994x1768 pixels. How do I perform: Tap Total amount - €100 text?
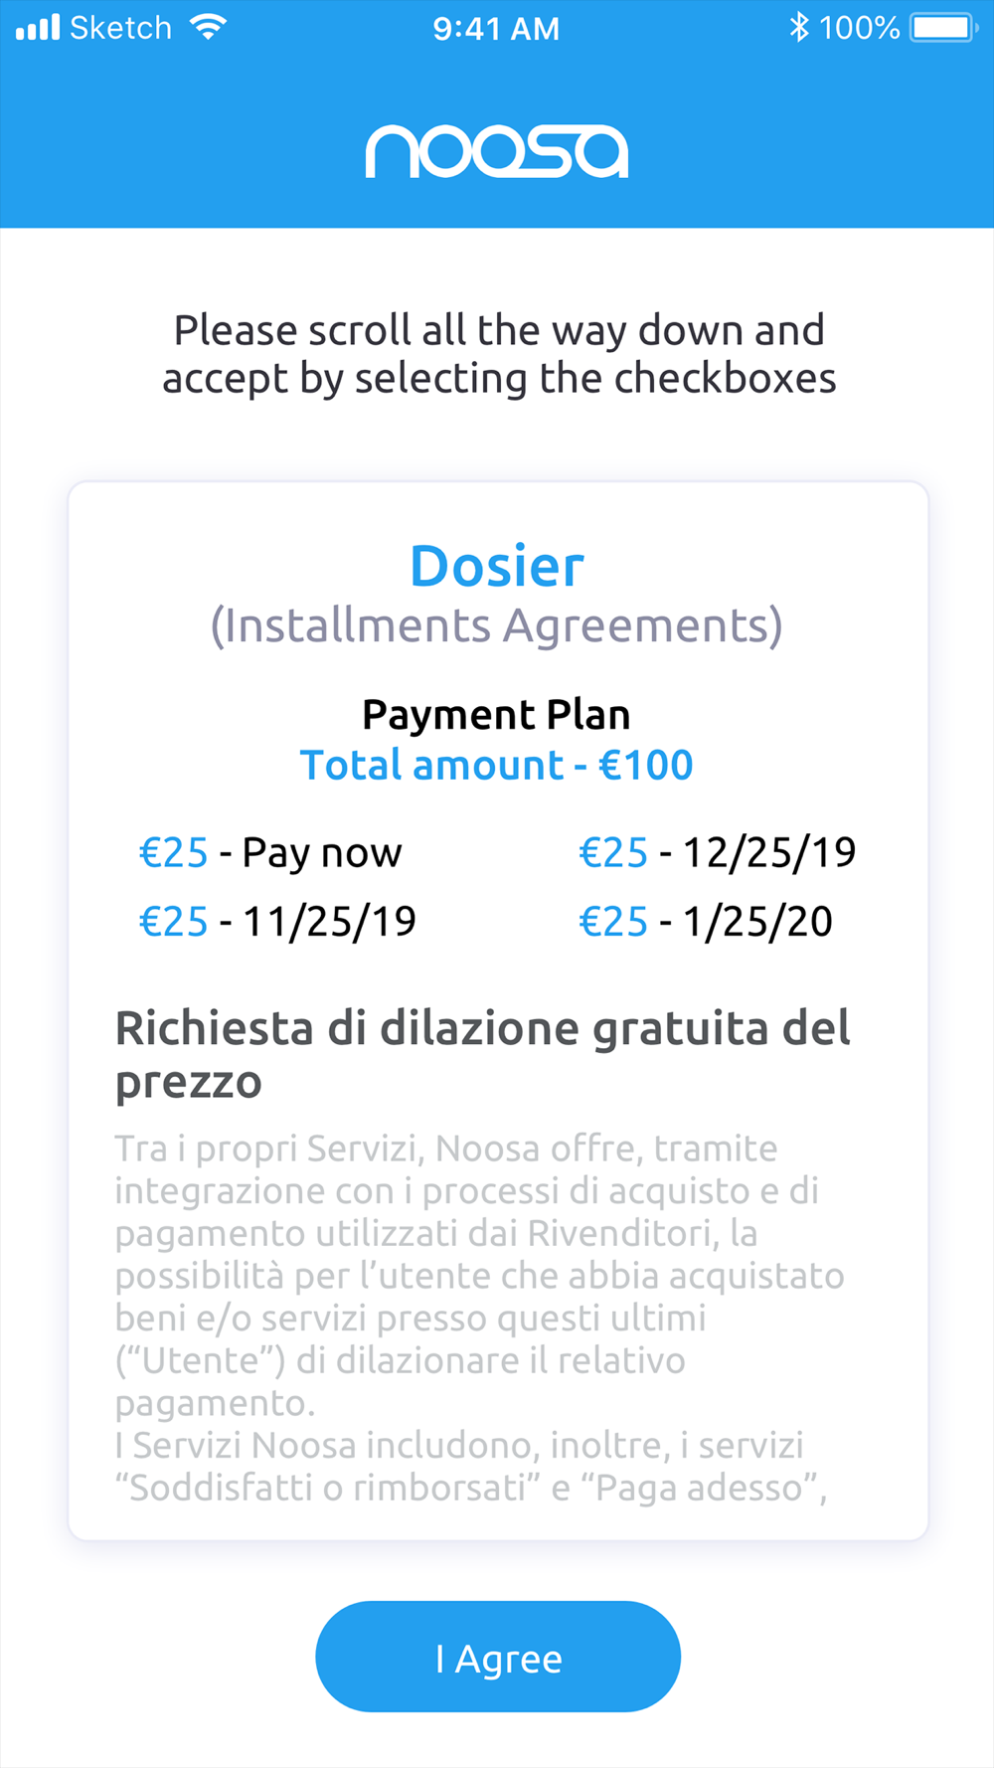(x=496, y=765)
